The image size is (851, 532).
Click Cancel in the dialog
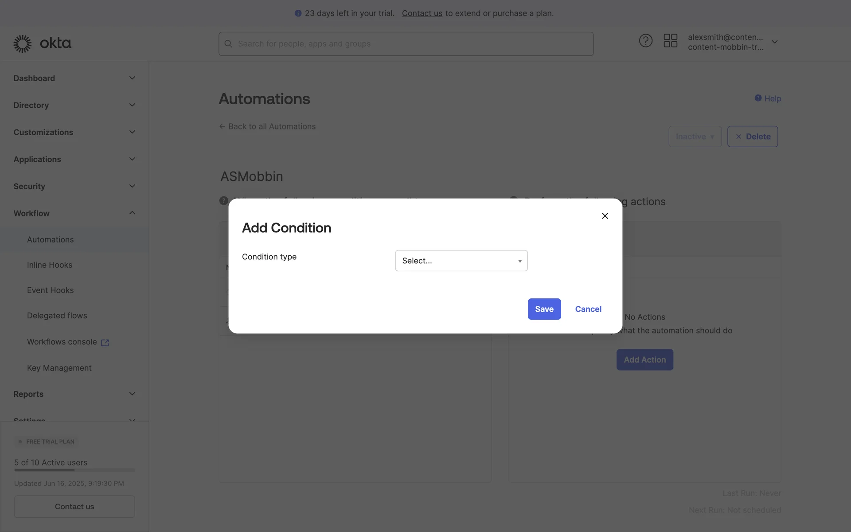(x=588, y=309)
